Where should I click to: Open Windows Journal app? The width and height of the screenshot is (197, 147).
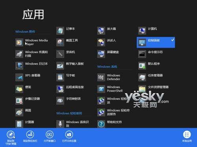coord(32,66)
